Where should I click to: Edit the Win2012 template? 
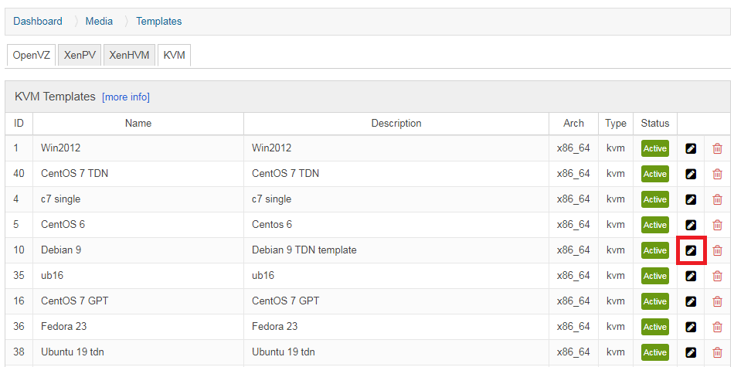coord(691,148)
